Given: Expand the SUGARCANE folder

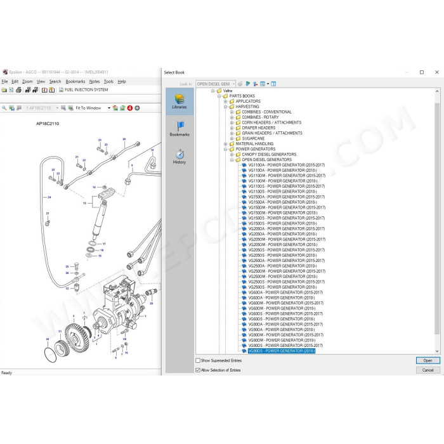Looking at the screenshot, I should click(x=232, y=139).
